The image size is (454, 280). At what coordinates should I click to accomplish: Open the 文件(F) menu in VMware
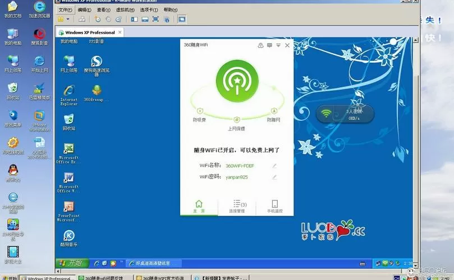65,10
